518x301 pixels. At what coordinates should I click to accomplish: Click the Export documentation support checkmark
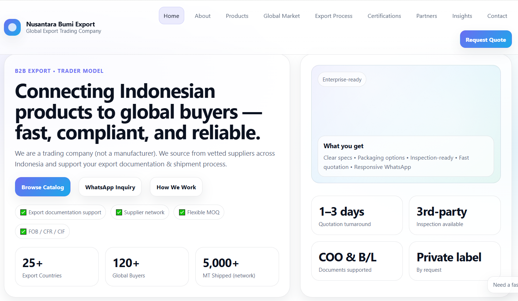coord(23,212)
